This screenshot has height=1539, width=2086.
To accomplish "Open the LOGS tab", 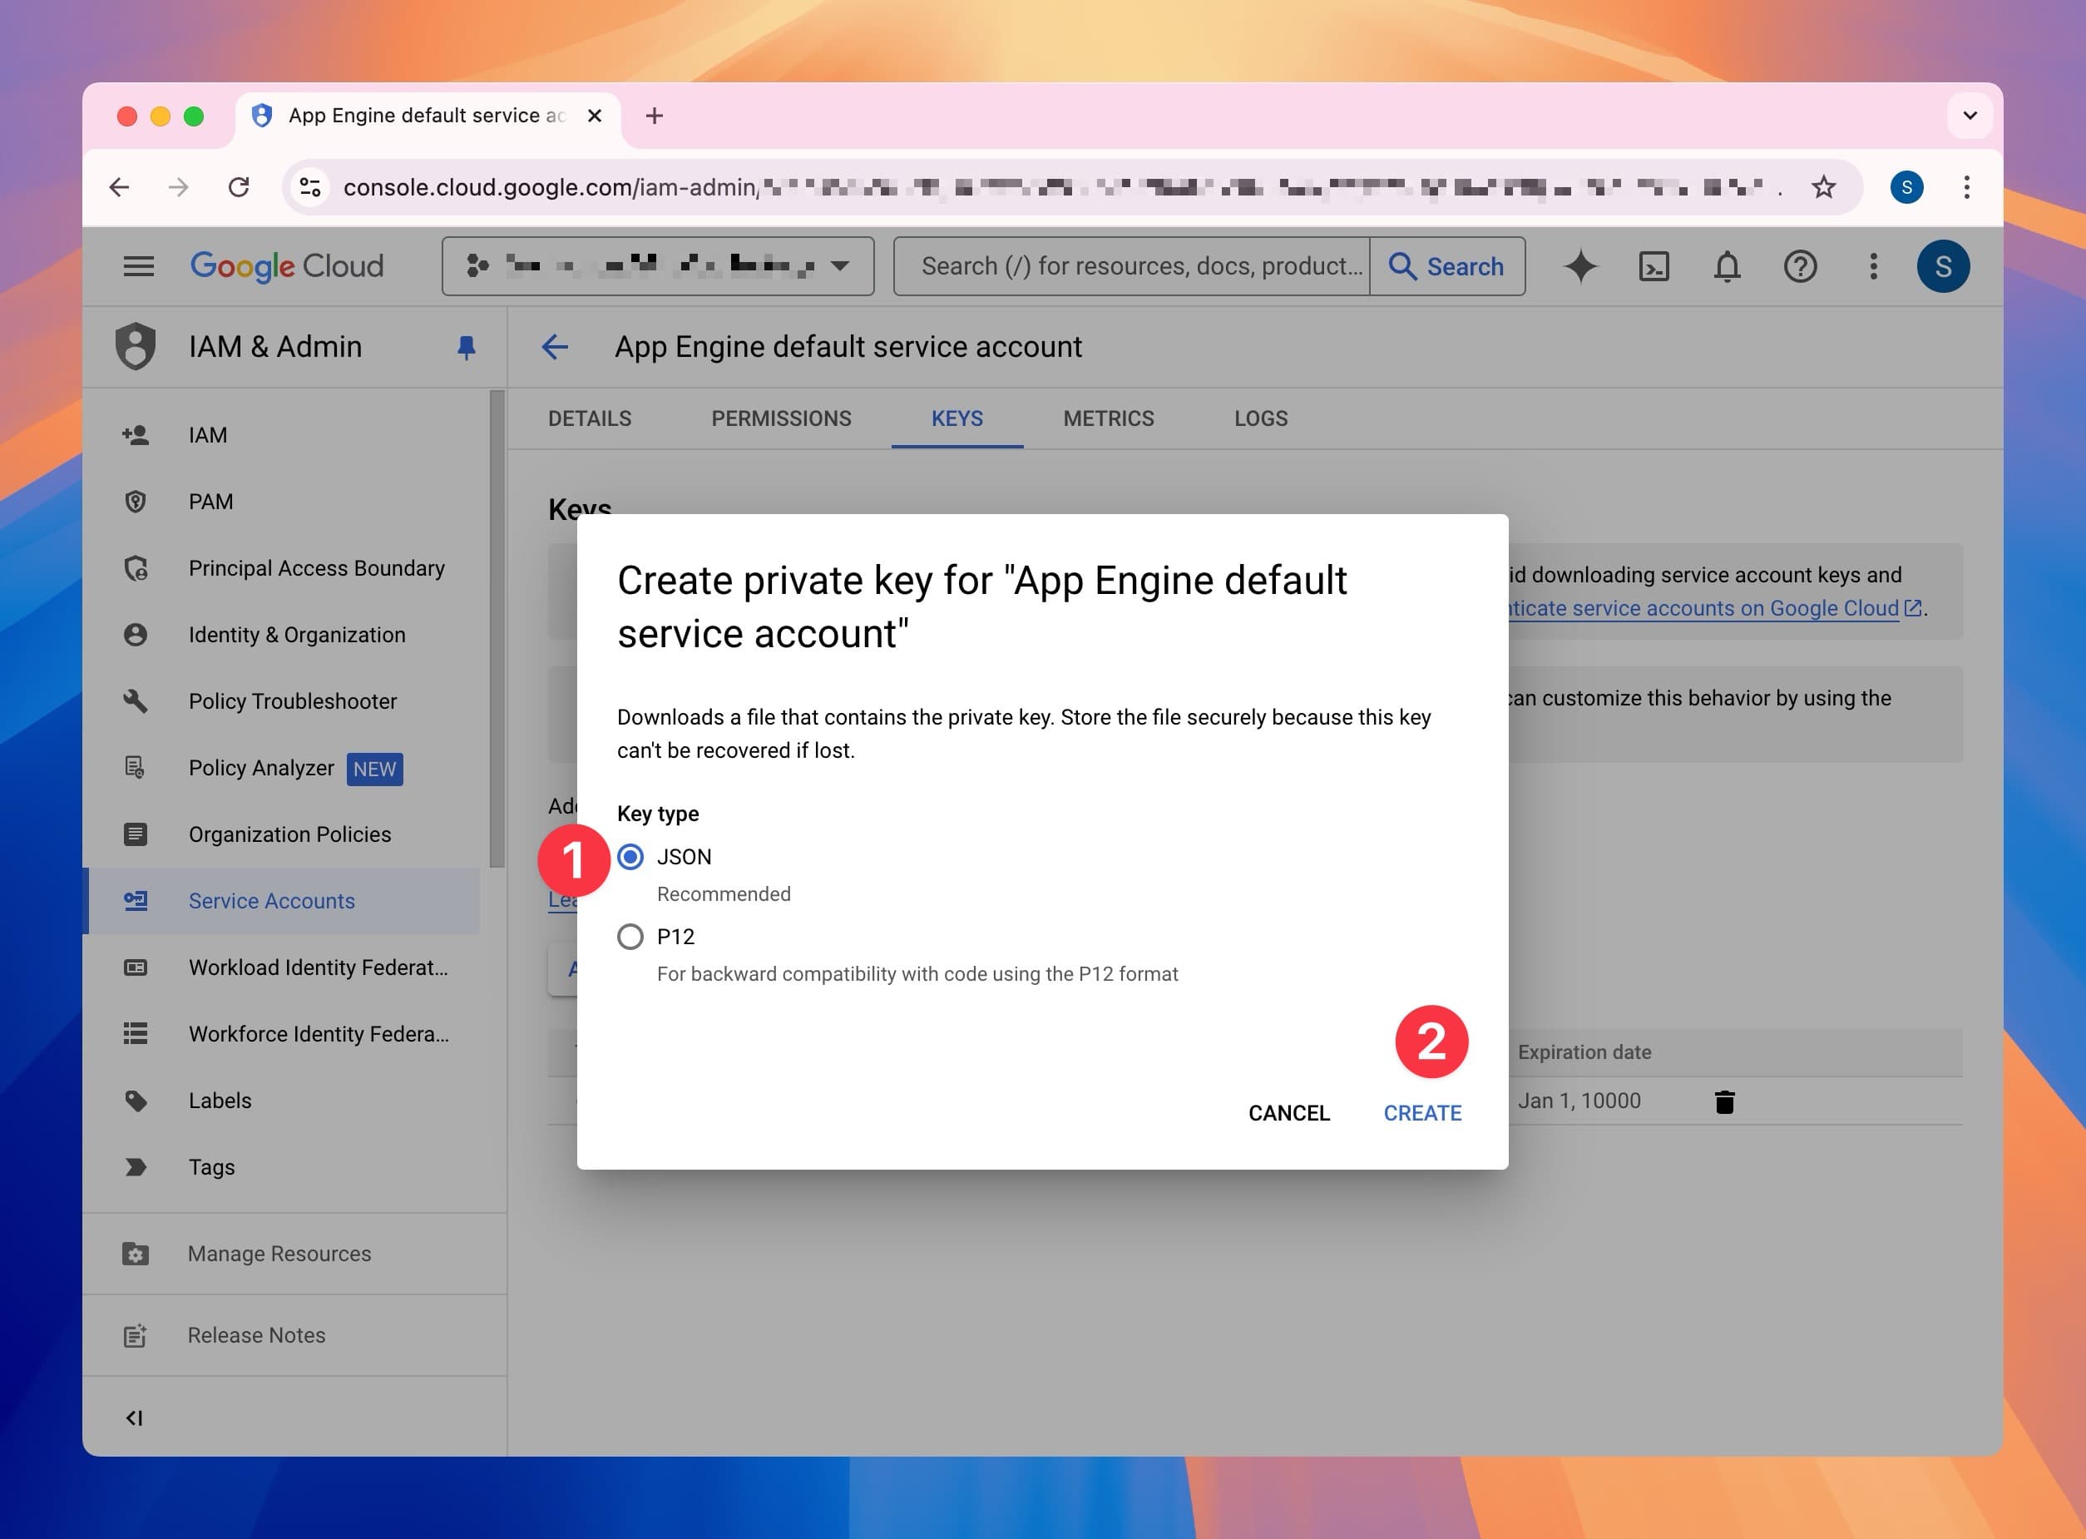I will point(1261,418).
